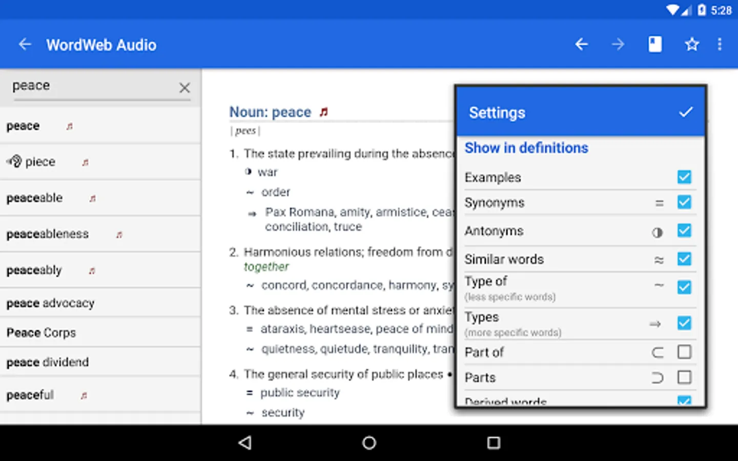Image resolution: width=738 pixels, height=461 pixels.
Task: Tap Android recent apps button
Action: 494,443
